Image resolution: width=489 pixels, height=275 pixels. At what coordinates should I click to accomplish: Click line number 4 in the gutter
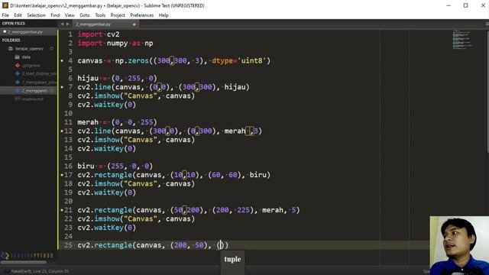click(x=70, y=60)
